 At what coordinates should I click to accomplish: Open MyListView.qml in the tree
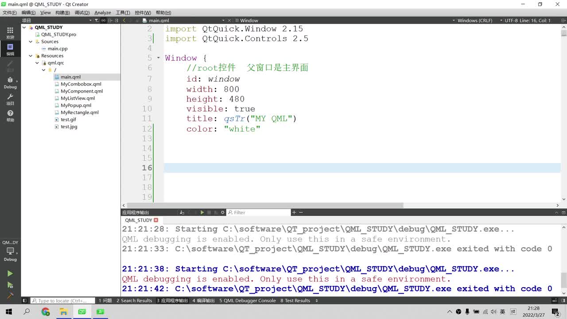[78, 98]
